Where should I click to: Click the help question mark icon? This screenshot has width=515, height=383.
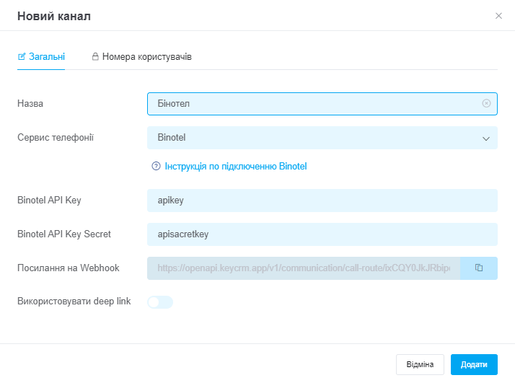click(156, 166)
